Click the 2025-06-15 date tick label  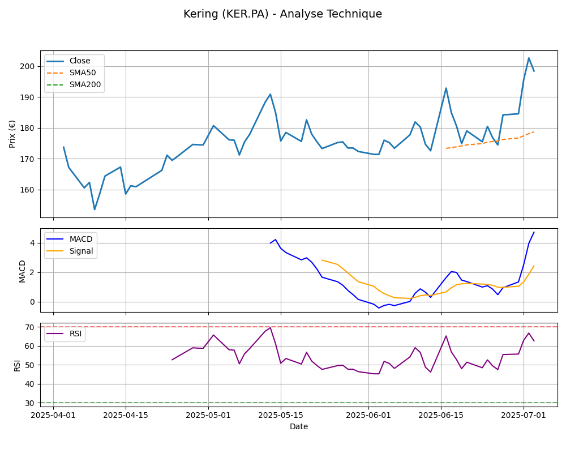pos(441,414)
